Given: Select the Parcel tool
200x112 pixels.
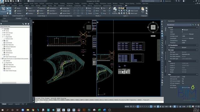Looking at the screenshot, I should pos(29,8).
